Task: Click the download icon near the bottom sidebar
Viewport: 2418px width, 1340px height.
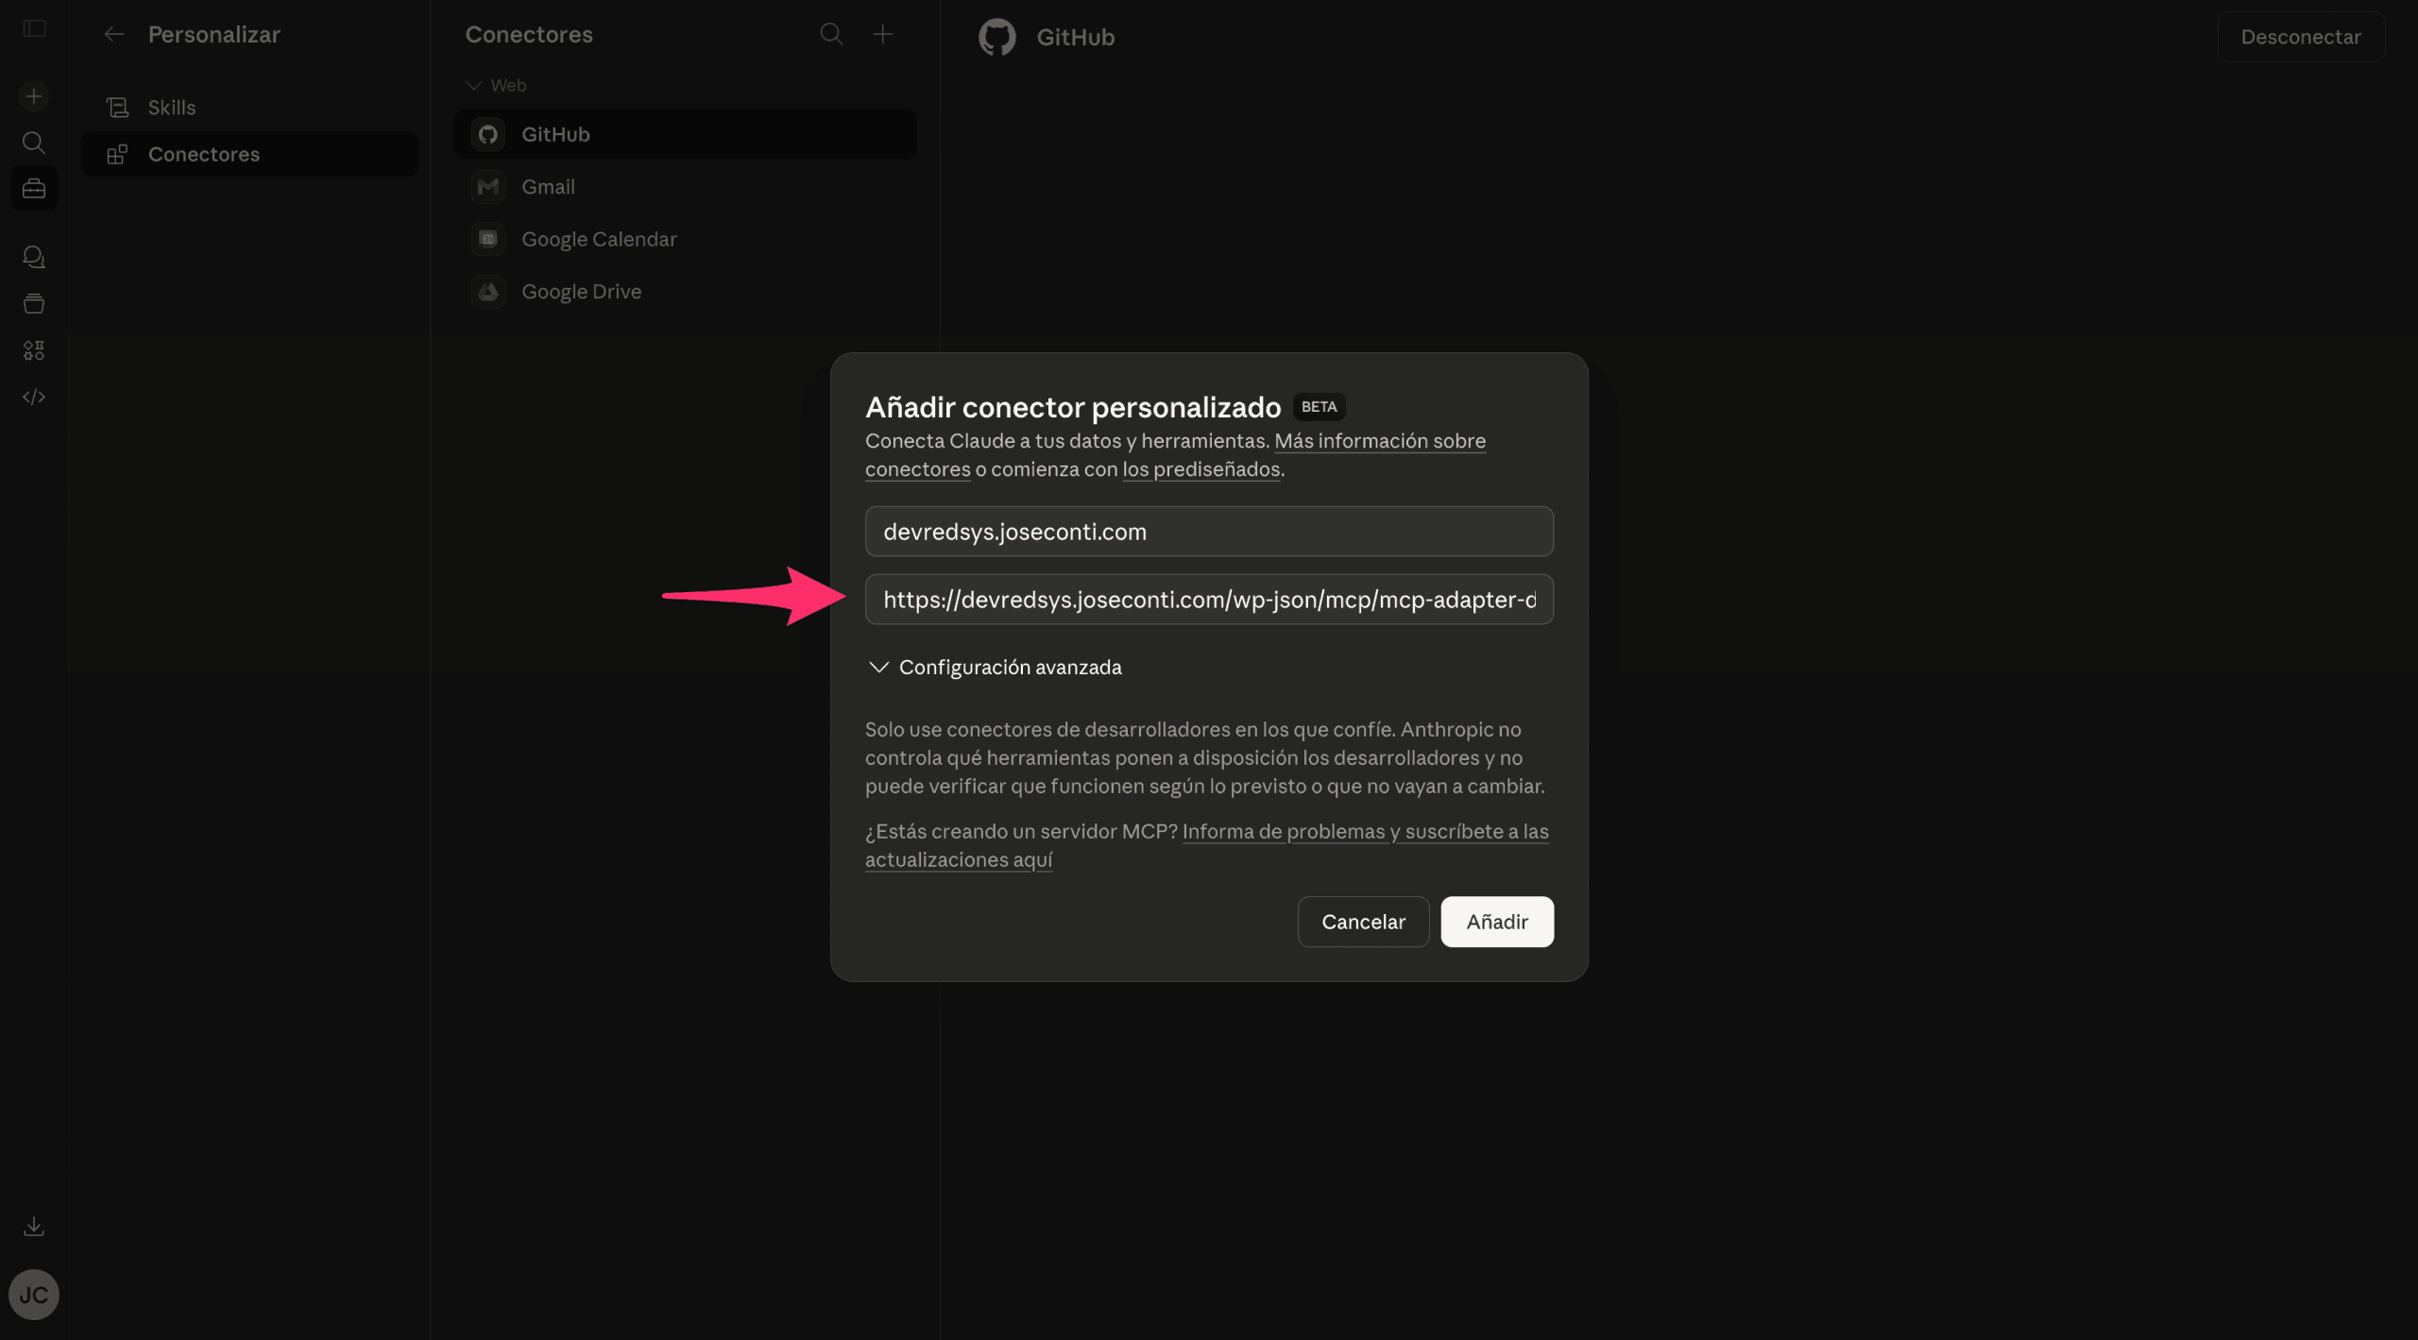Action: pos(34,1225)
